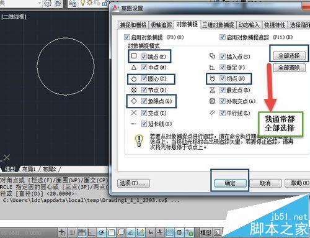Switch to 极轴追踪 tab
Screen dimensions: 310x238
161,25
